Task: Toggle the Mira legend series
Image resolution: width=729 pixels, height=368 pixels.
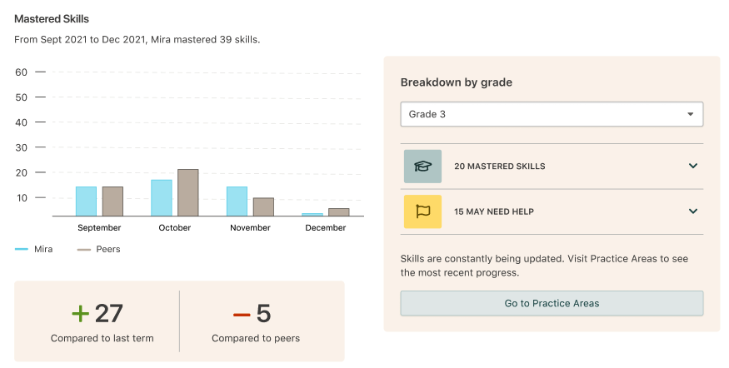Action: click(x=34, y=249)
